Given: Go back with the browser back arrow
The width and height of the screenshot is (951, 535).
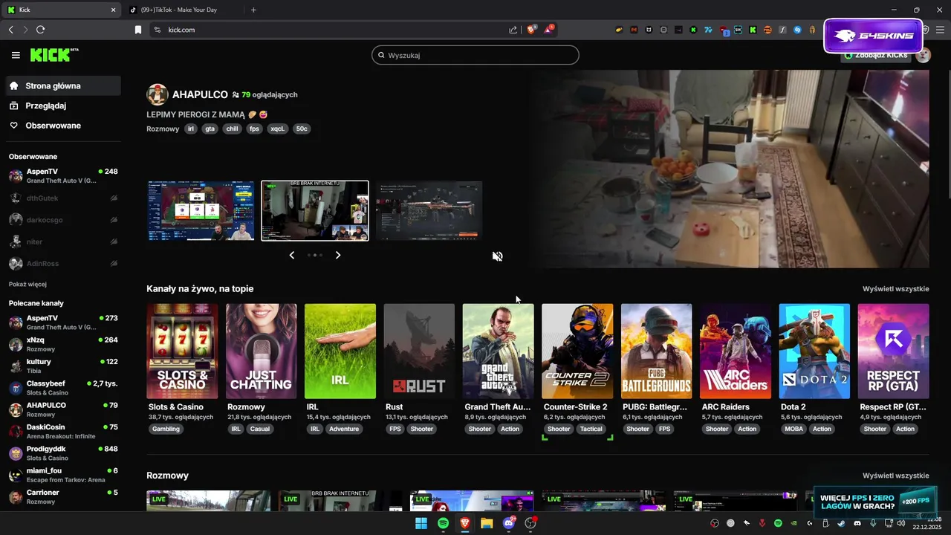Looking at the screenshot, I should pyautogui.click(x=10, y=30).
